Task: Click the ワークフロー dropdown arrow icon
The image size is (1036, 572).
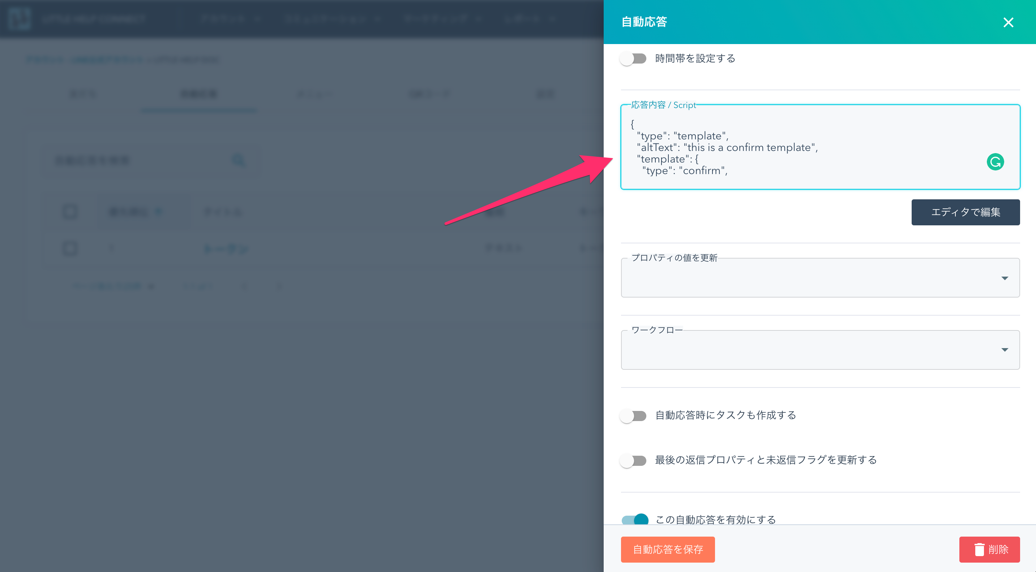Action: pos(1004,350)
